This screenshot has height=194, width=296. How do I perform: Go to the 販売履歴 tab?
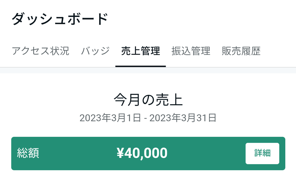tap(241, 51)
